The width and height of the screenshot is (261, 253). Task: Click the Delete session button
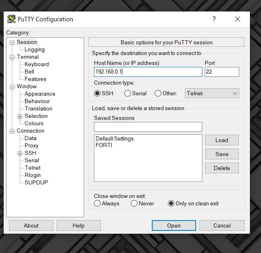click(222, 168)
